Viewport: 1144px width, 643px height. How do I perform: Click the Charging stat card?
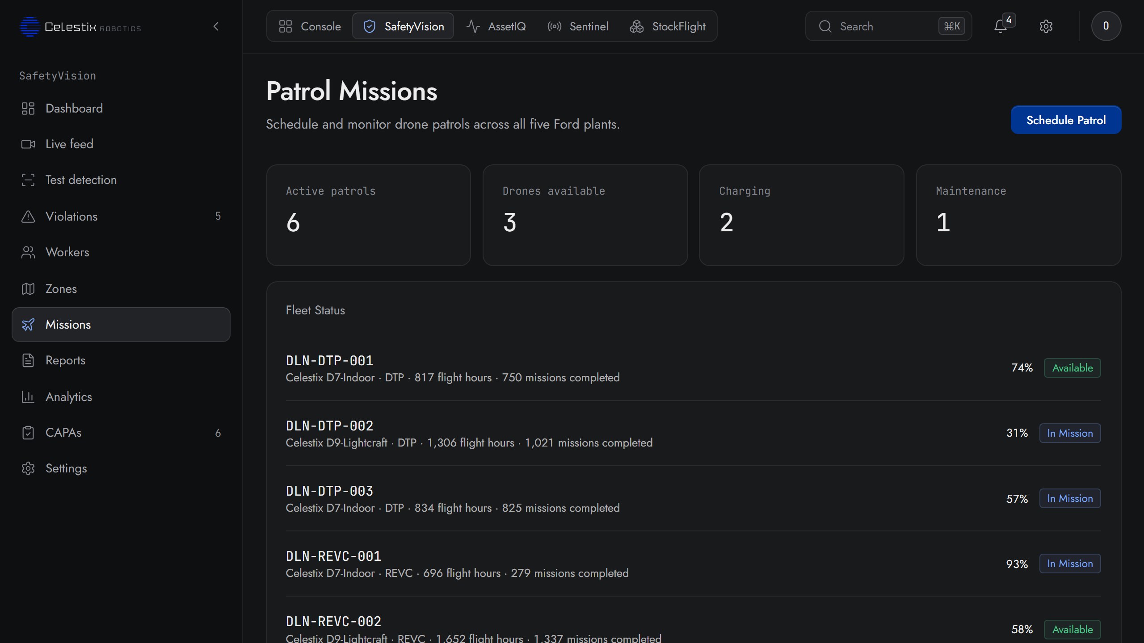point(801,215)
